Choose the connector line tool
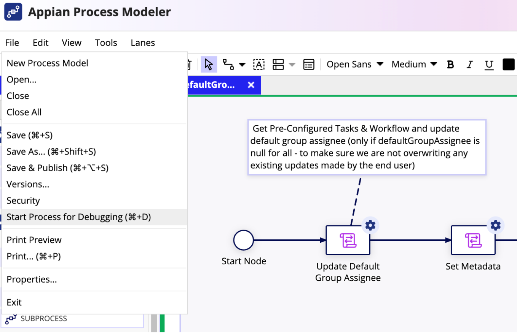 pos(228,65)
